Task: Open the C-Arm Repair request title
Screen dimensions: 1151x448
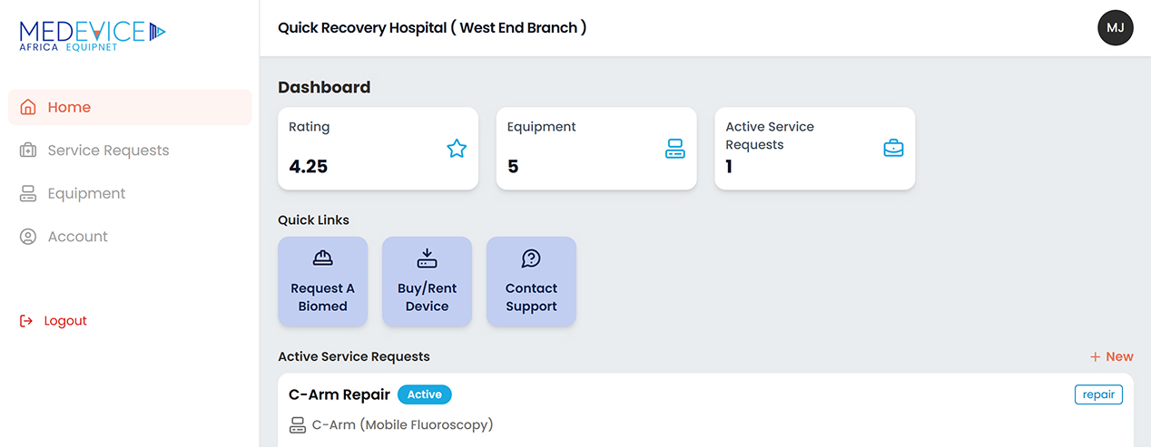Action: [339, 394]
